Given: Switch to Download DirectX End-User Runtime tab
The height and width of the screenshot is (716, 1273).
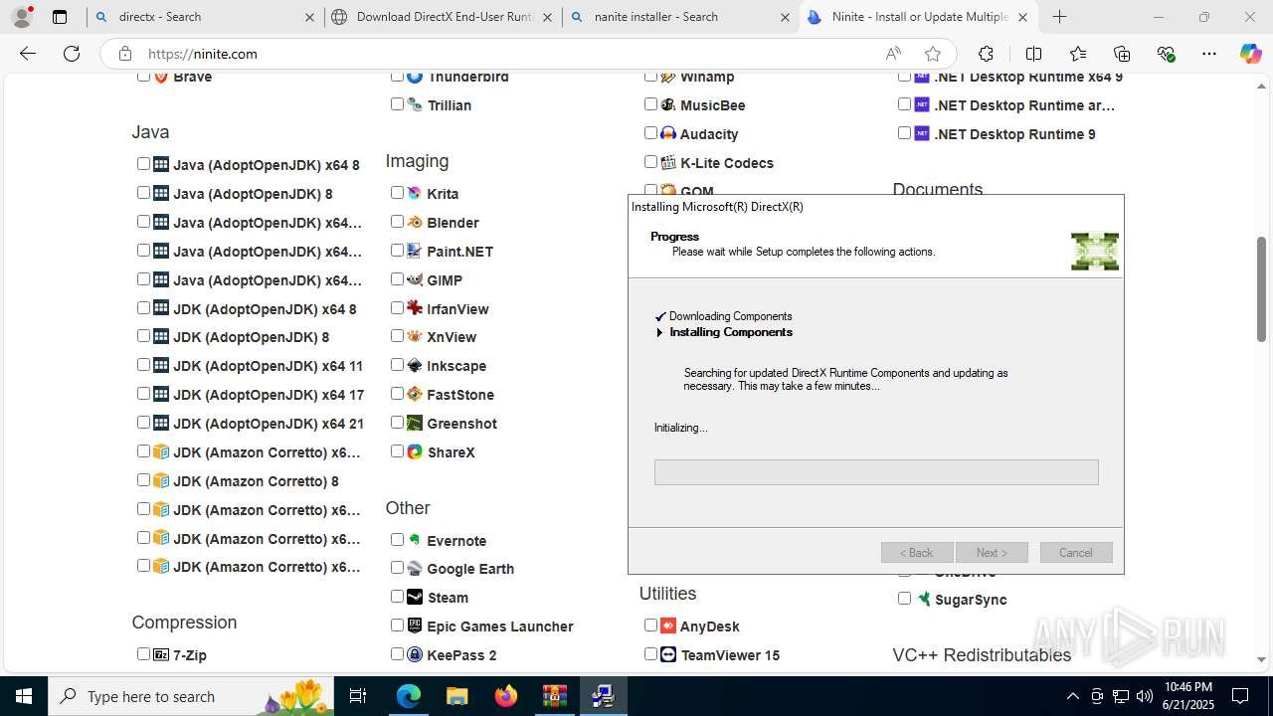Looking at the screenshot, I should pos(444,17).
